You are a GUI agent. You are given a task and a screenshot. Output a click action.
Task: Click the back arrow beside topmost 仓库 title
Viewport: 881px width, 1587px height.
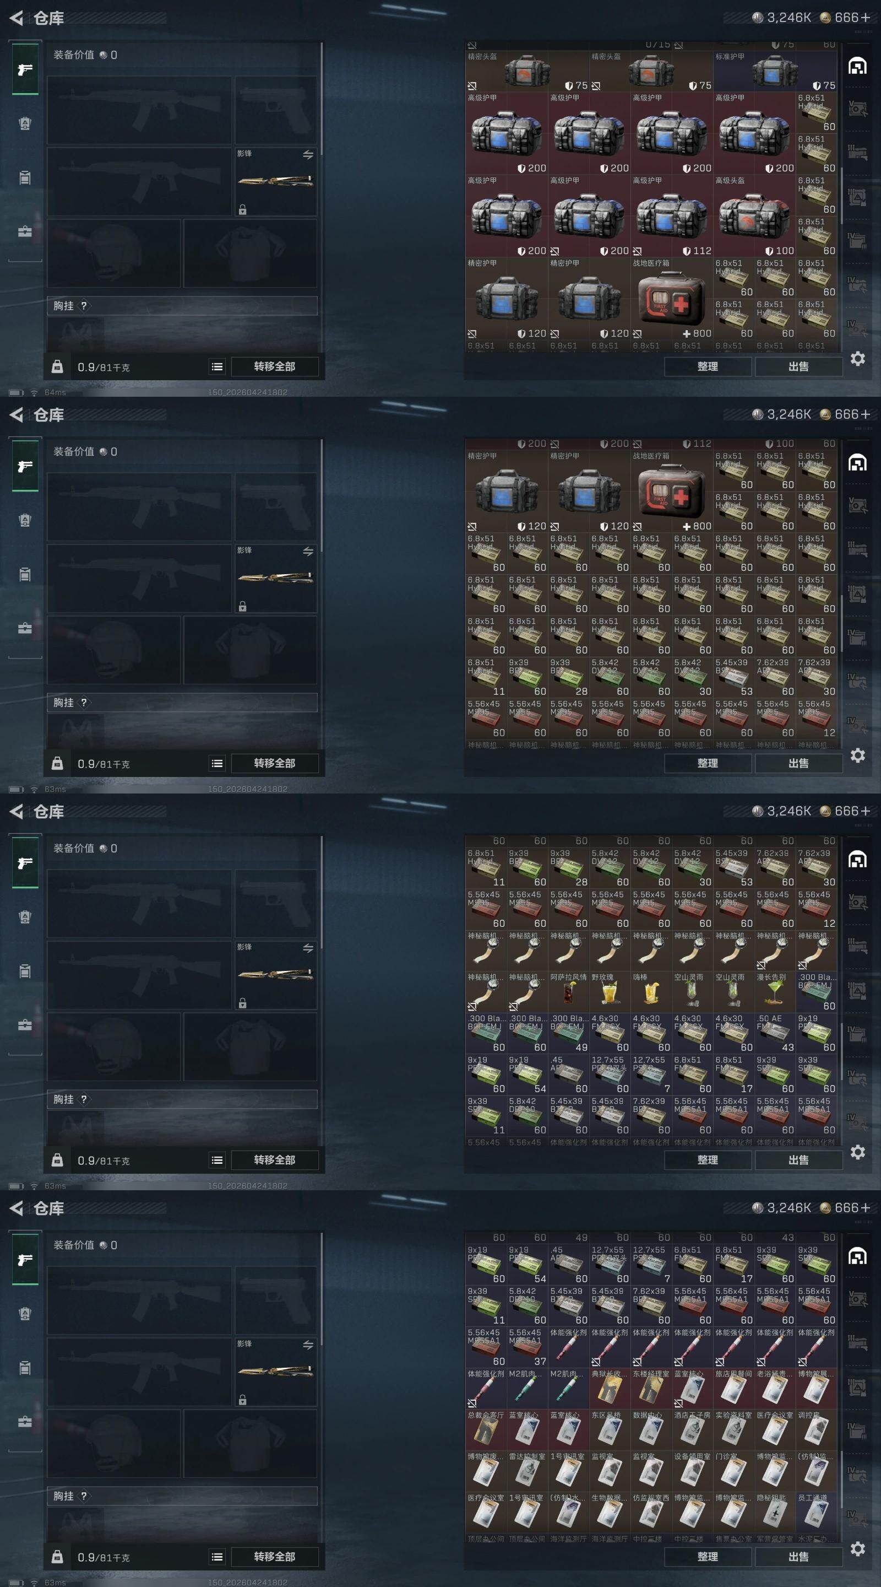tap(17, 18)
